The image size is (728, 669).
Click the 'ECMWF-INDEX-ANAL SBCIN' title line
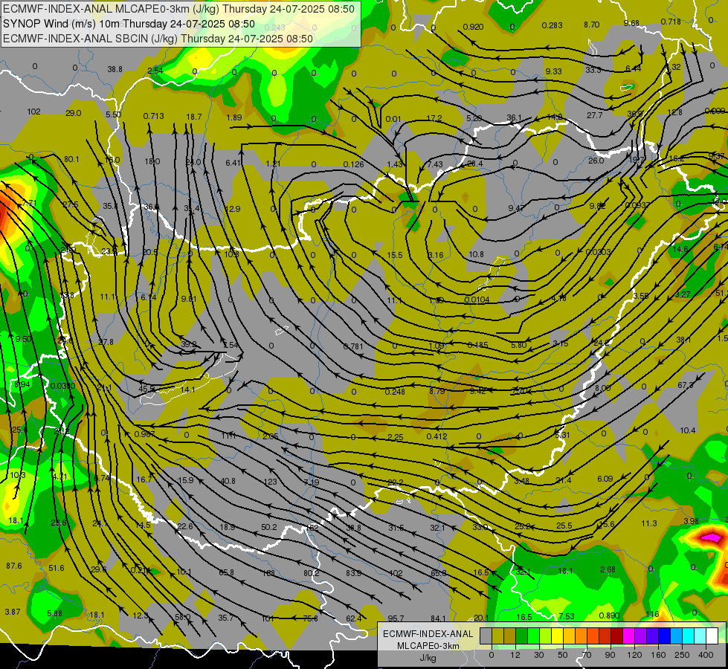(x=158, y=39)
